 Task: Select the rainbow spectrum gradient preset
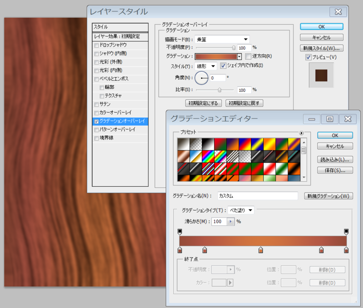click(x=209, y=156)
